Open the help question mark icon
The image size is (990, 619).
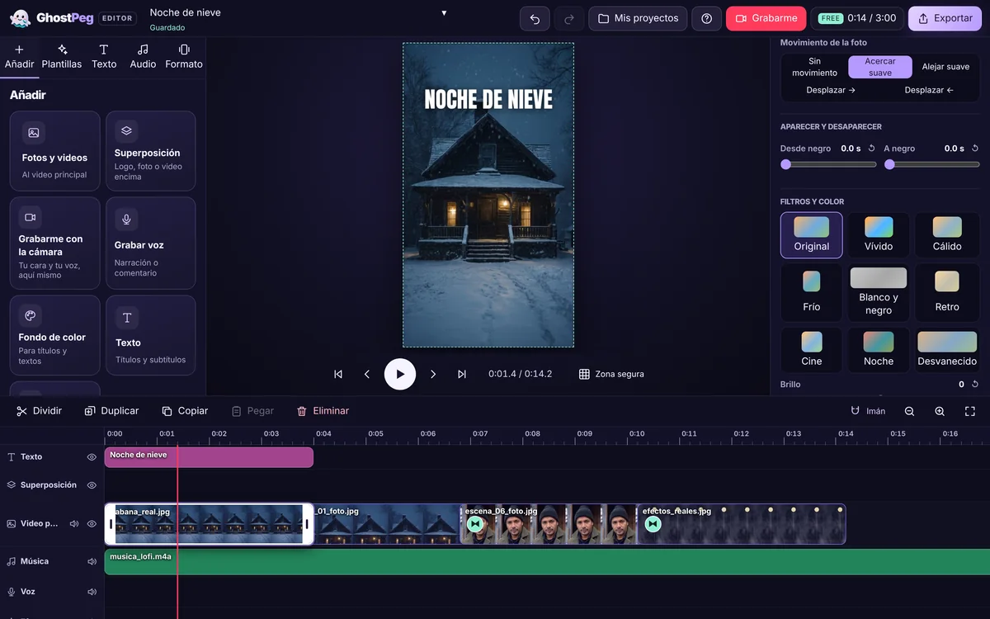pyautogui.click(x=706, y=18)
